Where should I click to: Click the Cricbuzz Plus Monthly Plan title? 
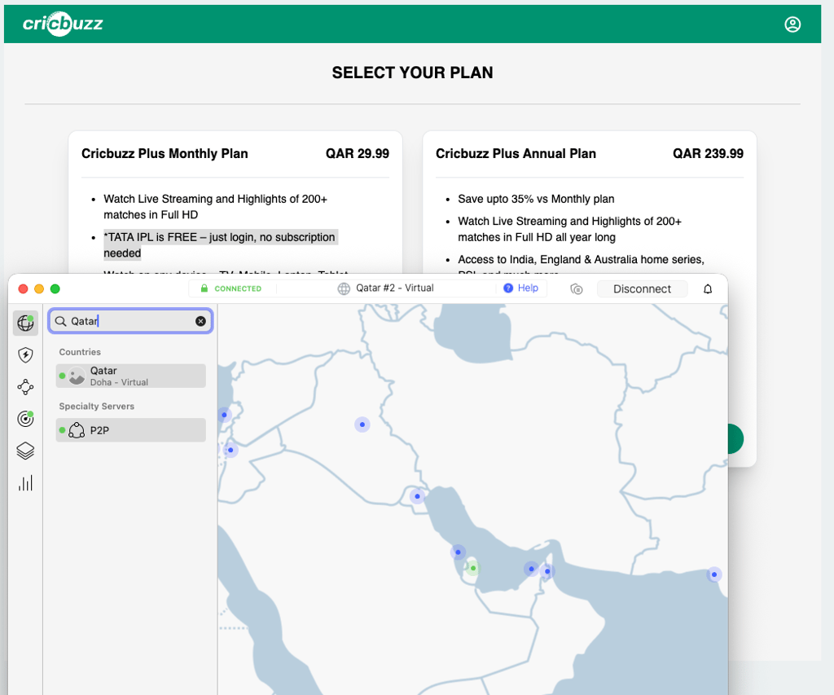coord(165,153)
